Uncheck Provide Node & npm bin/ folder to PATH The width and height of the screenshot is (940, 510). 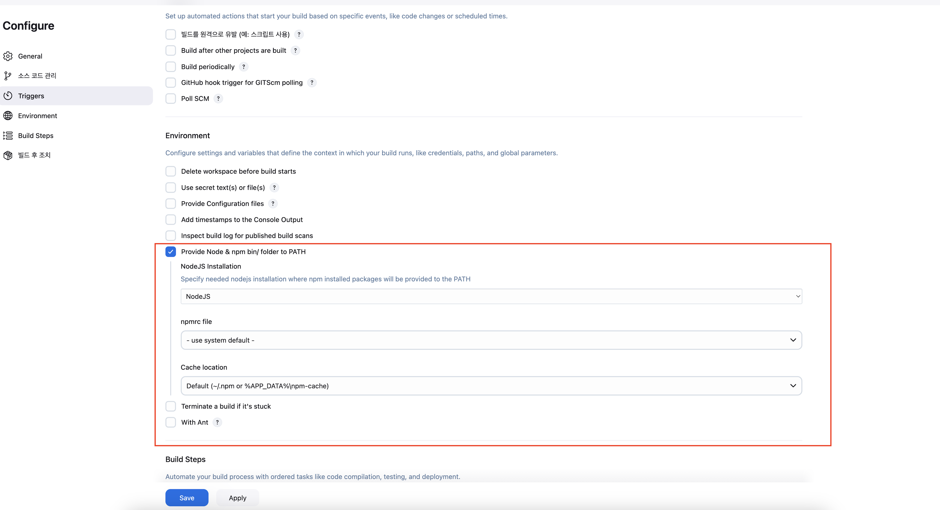coord(170,252)
